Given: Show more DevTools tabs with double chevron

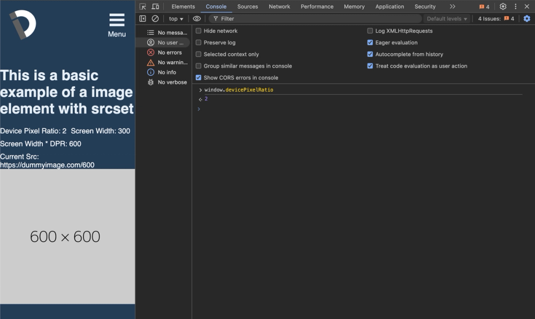Looking at the screenshot, I should pyautogui.click(x=453, y=6).
